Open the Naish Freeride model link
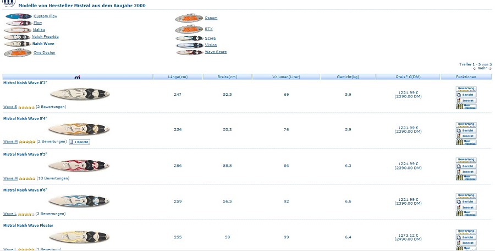Screen dimensions: 495x251 [45, 37]
